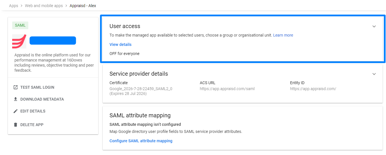
Task: Expand the User access section chevron
Action: coord(374,26)
